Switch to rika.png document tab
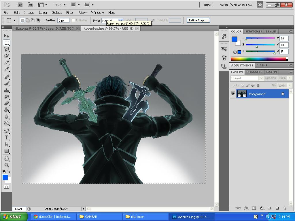The height and width of the screenshot is (221, 295). point(44,28)
